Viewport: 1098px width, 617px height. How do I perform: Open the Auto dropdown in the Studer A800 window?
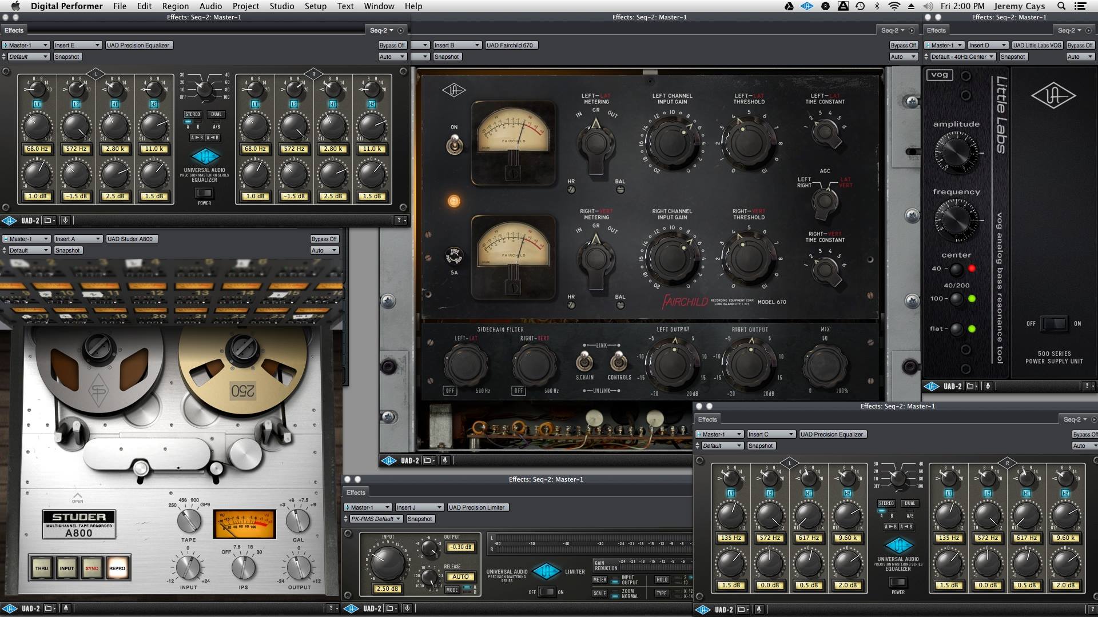point(324,250)
